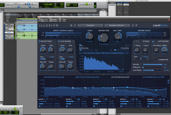Click next arrow on Chamber of Illusion preset

click(129, 25)
